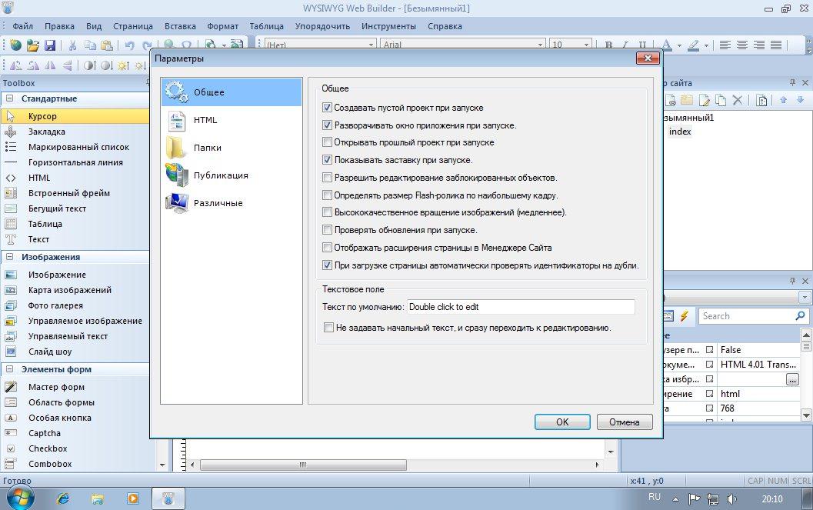Click the Copy icon in main toolbar
Image resolution: width=813 pixels, height=510 pixels.
(90, 45)
